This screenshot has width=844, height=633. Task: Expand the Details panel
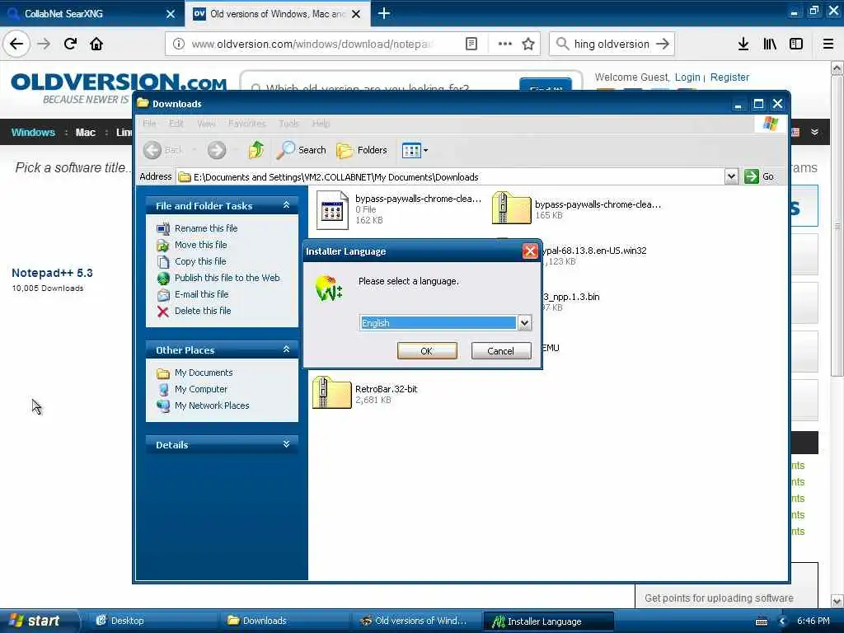[286, 444]
